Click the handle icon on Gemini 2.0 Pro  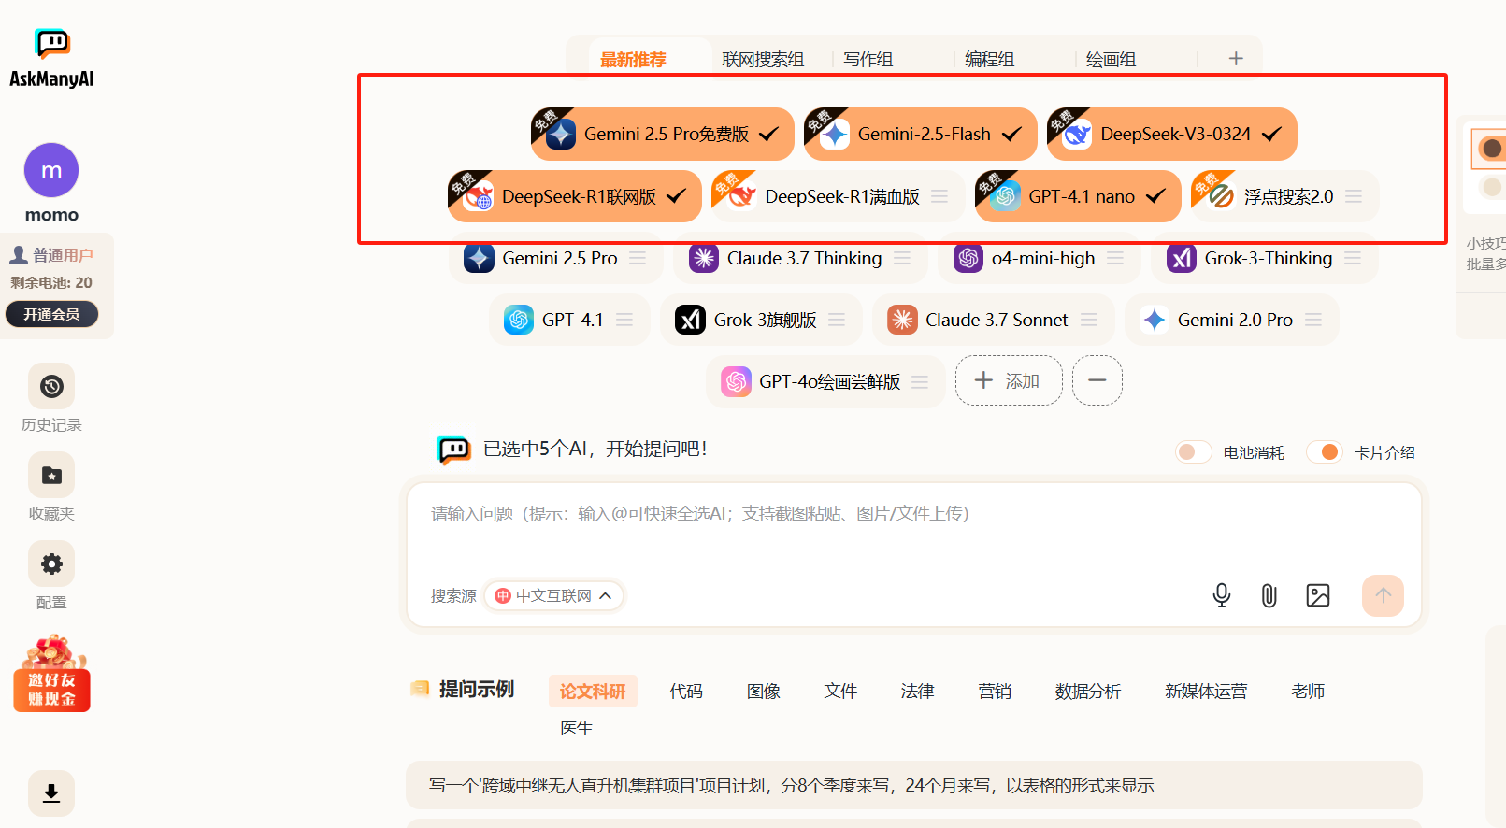pos(1313,320)
